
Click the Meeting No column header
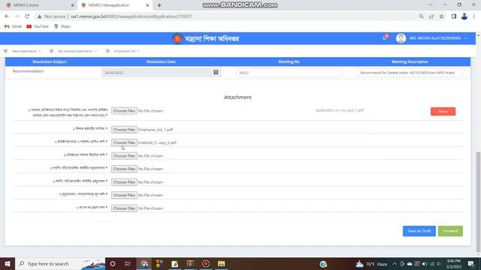(x=289, y=61)
